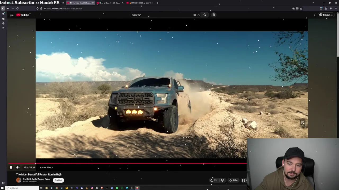The width and height of the screenshot is (339, 190).
Task: Close the 'RUBICON RIDGE' tab
Action: point(153,3)
